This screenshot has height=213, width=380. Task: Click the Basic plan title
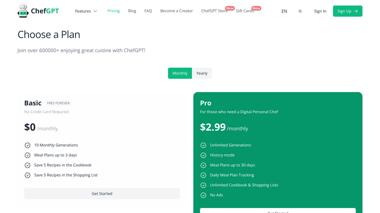[33, 103]
